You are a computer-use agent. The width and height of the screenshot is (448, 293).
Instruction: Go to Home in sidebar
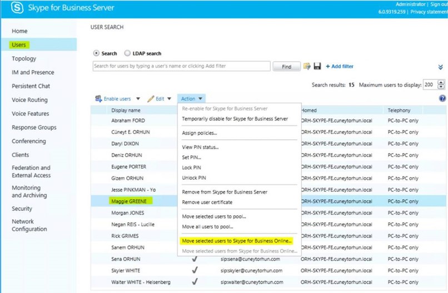tap(19, 31)
